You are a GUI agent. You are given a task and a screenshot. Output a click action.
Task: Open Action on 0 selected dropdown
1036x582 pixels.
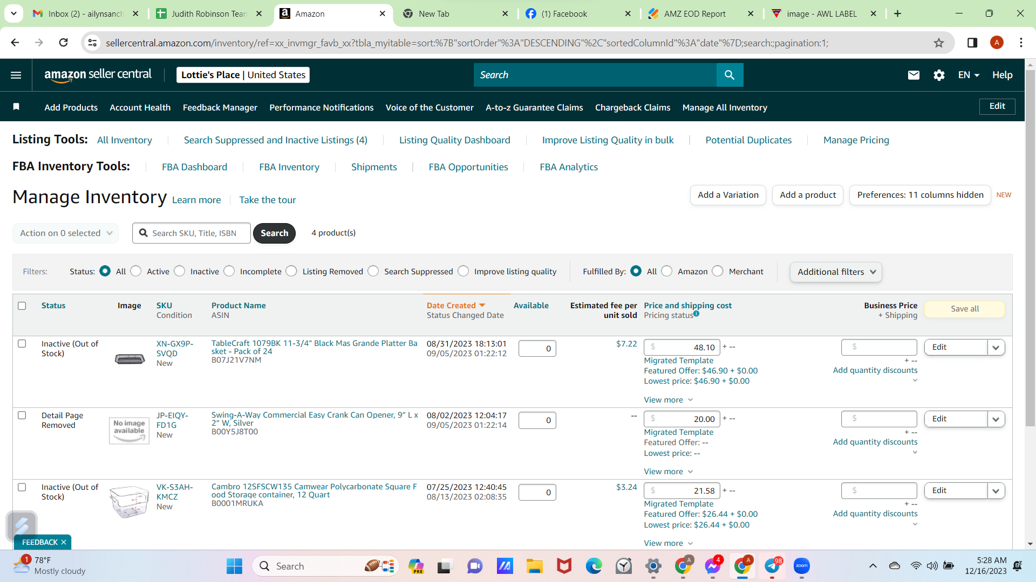[66, 233]
